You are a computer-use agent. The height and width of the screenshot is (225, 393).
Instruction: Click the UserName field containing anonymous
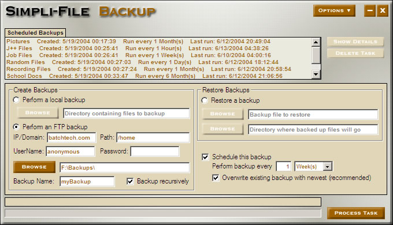coord(71,151)
